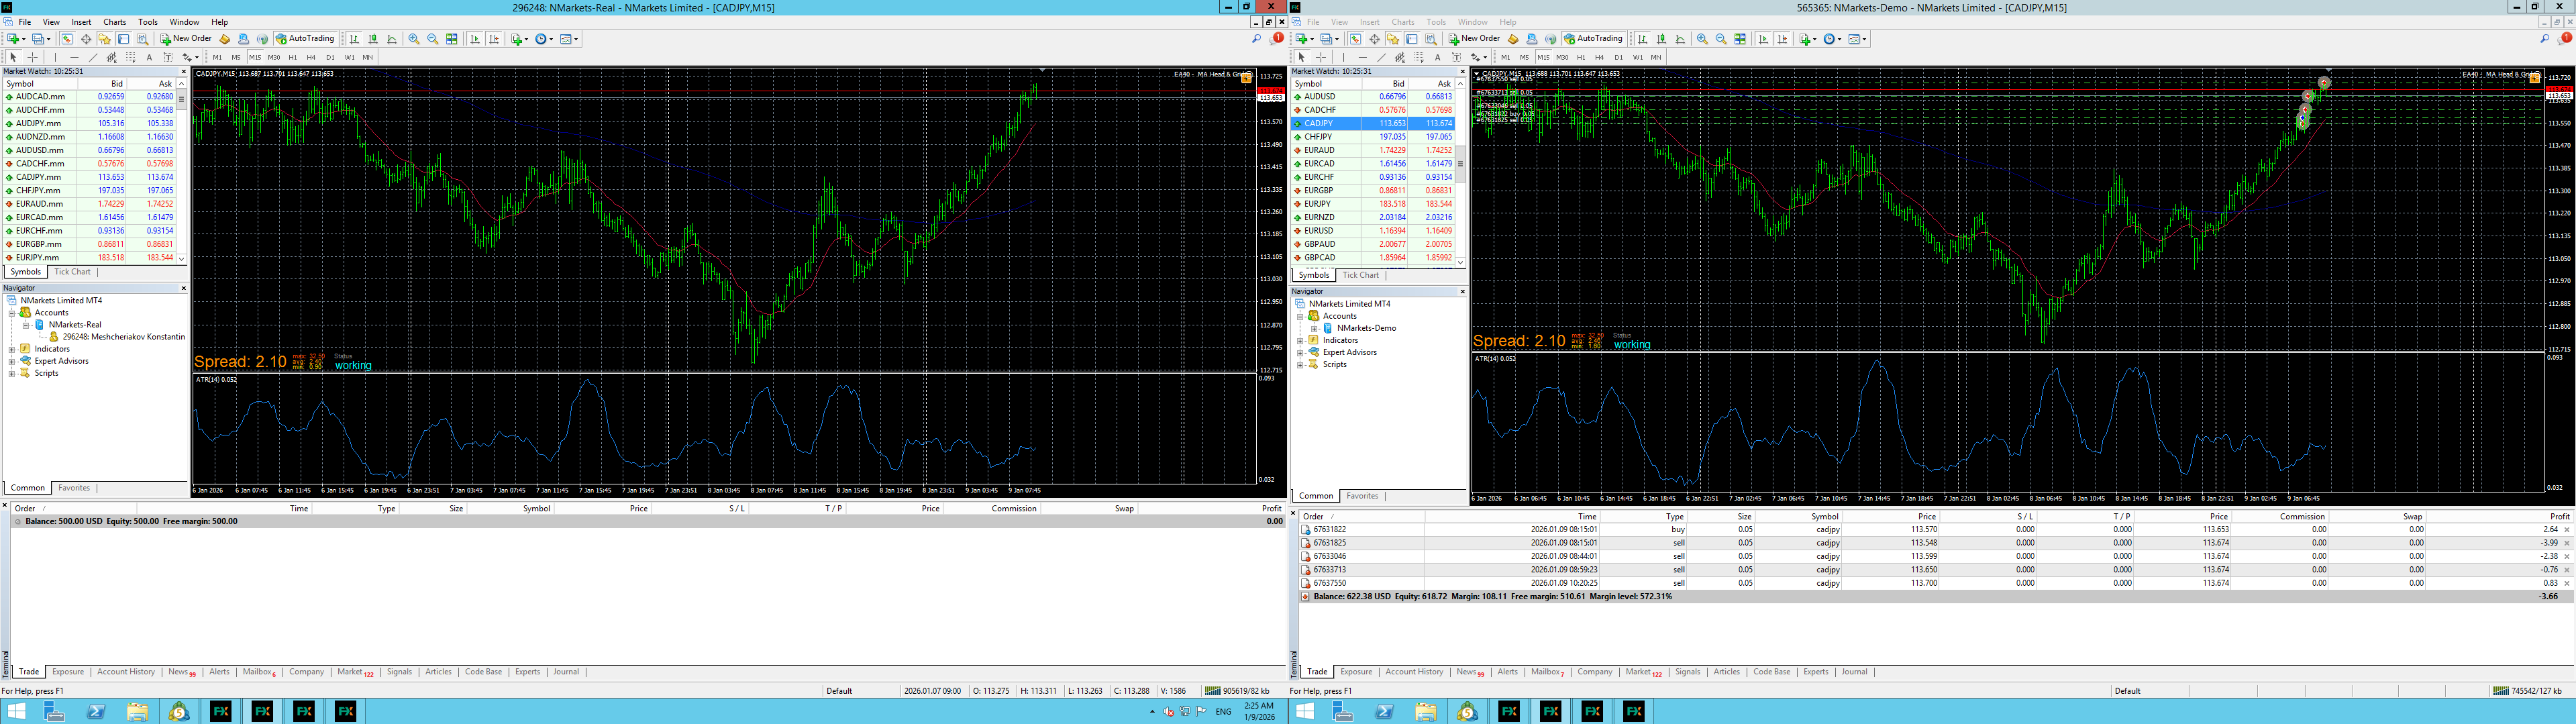Open MetaEditor book icon in Demo window
This screenshot has height=724, width=2576.
[x=1513, y=39]
